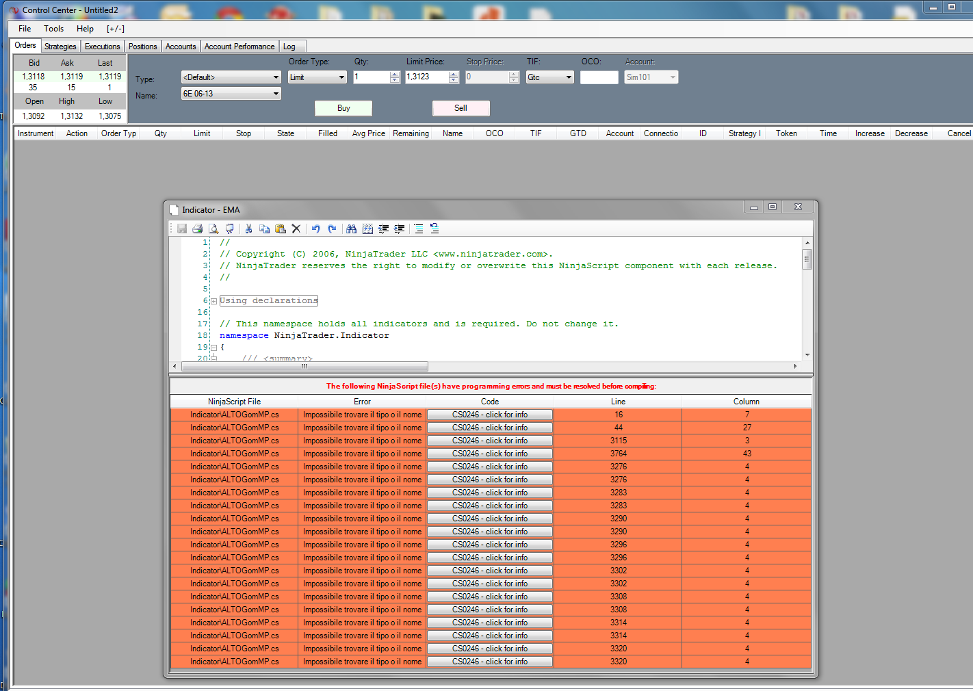The image size is (973, 691).
Task: Open the Account Performance tab
Action: pos(239,47)
